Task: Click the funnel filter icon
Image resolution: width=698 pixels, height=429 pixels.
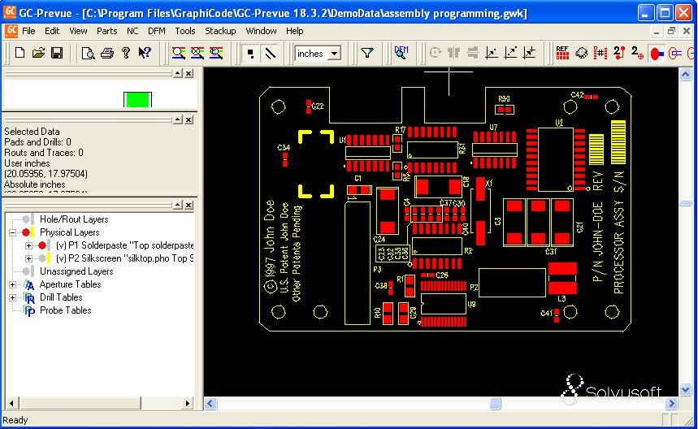Action: coord(366,53)
